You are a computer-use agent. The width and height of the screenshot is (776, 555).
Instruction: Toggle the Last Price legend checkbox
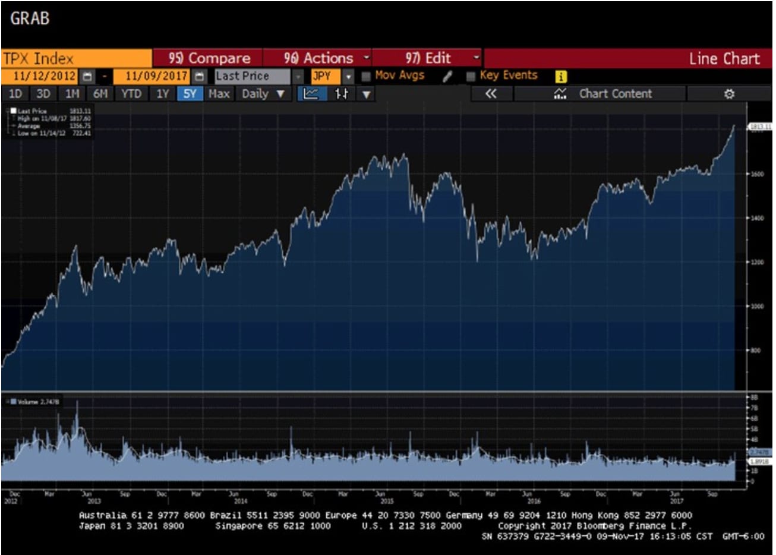pos(13,111)
